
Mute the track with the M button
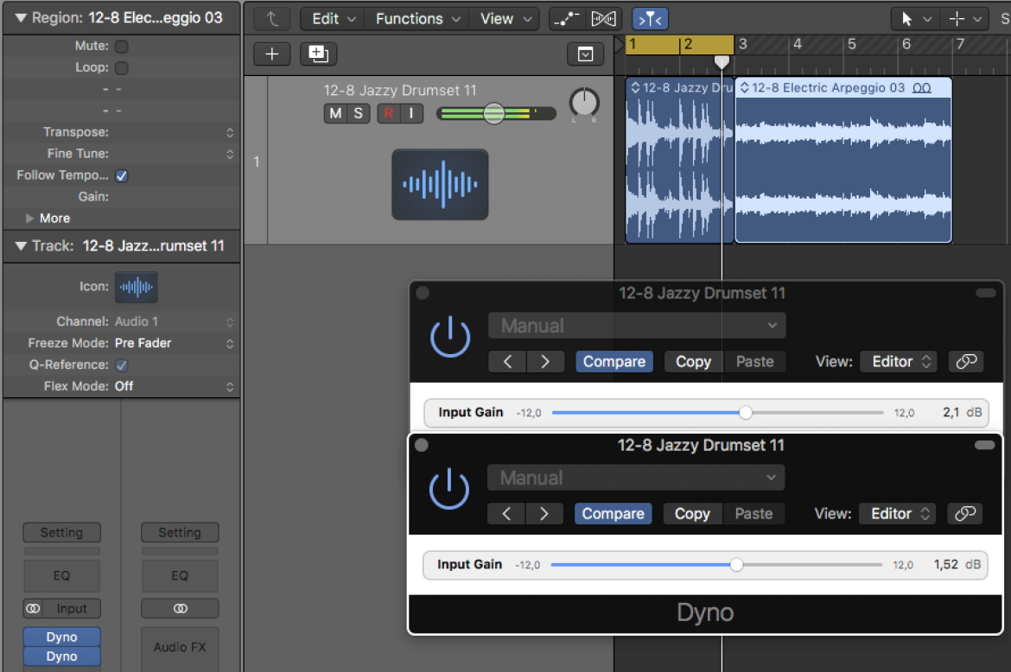tap(335, 113)
